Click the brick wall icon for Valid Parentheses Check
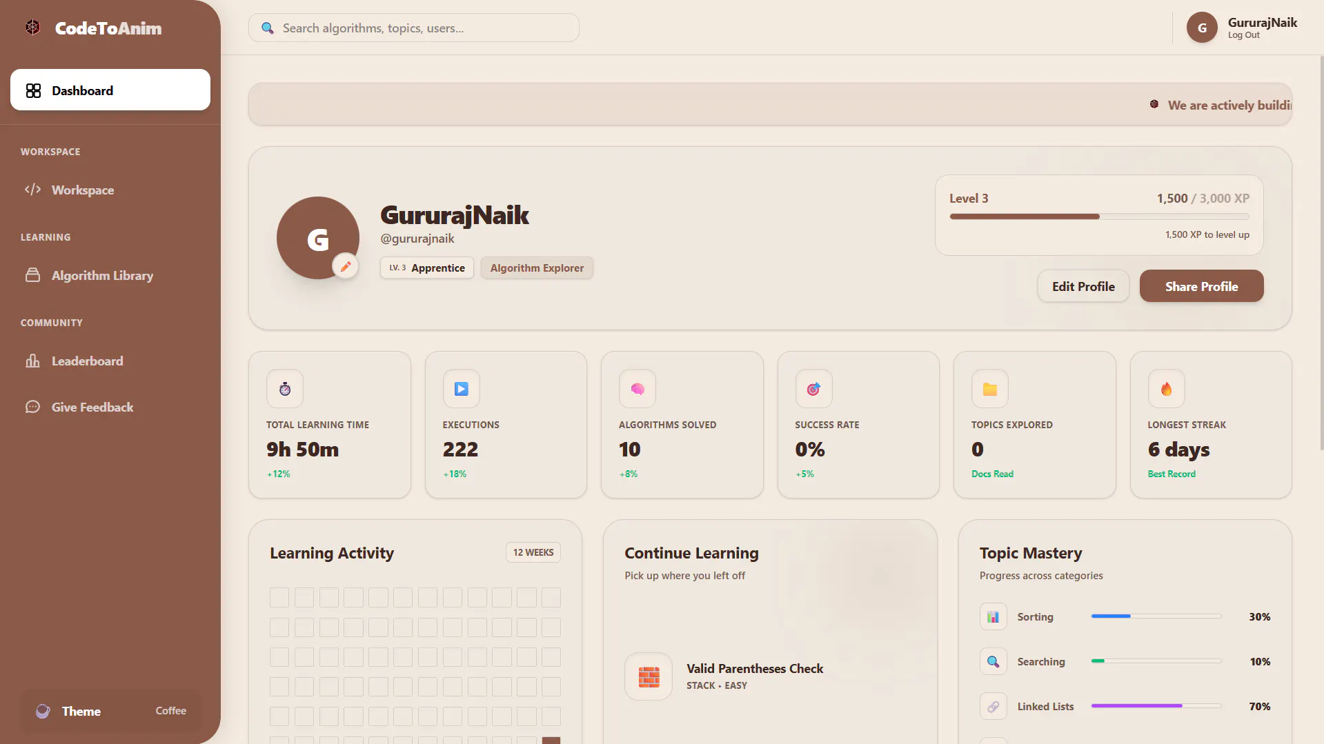This screenshot has width=1324, height=744. coord(649,676)
